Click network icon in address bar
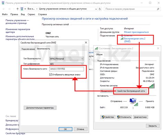 click(x=22, y=9)
